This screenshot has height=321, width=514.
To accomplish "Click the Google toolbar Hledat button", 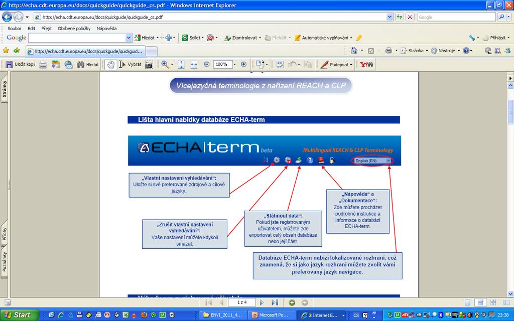I will [145, 38].
